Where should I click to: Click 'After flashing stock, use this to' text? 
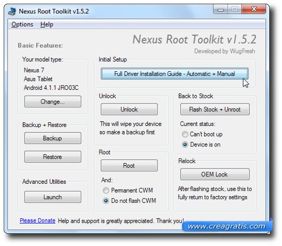(x=215, y=189)
